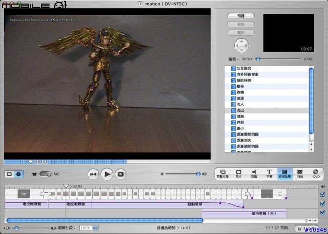Click the clip volume 100% field
Screen dimensions: 328x234
(x=86, y=228)
